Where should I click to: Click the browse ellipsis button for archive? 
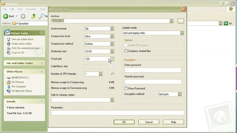(181, 21)
